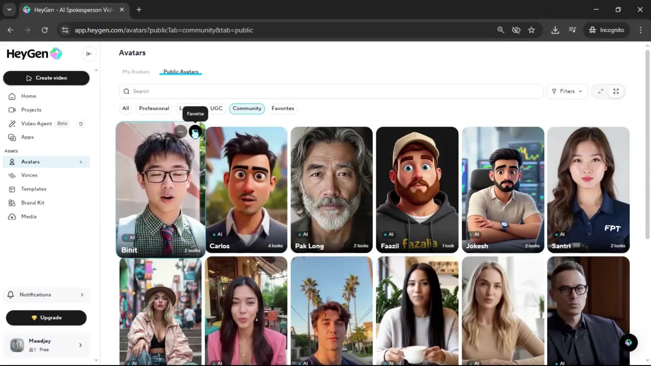Select the Professional category filter
This screenshot has width=651, height=366.
click(x=154, y=108)
